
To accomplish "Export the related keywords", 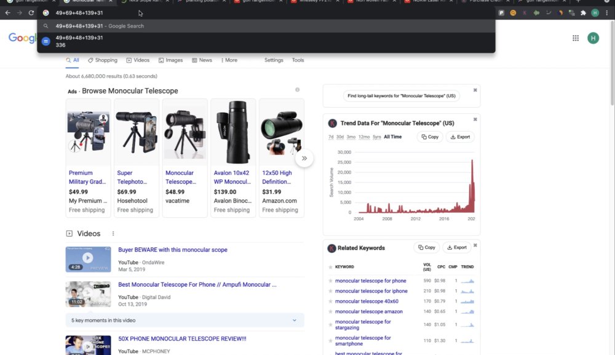I will (457, 247).
